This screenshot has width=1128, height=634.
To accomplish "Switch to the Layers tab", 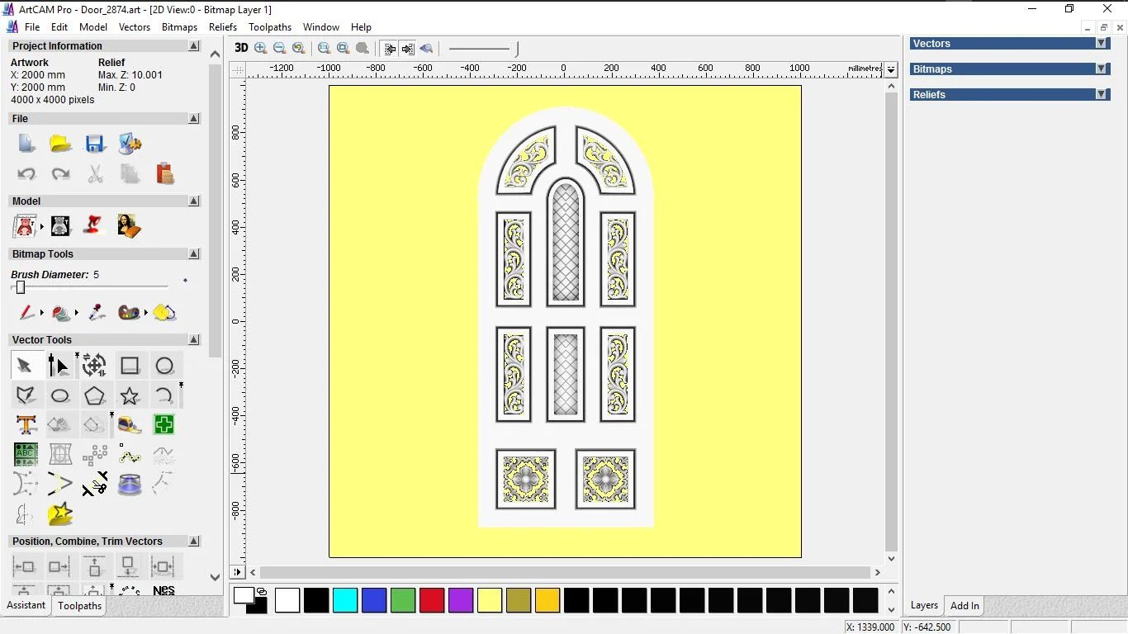I will 923,605.
